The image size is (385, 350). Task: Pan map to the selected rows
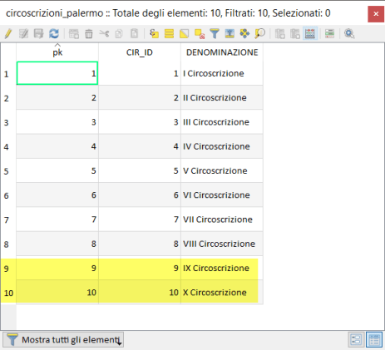click(x=244, y=34)
